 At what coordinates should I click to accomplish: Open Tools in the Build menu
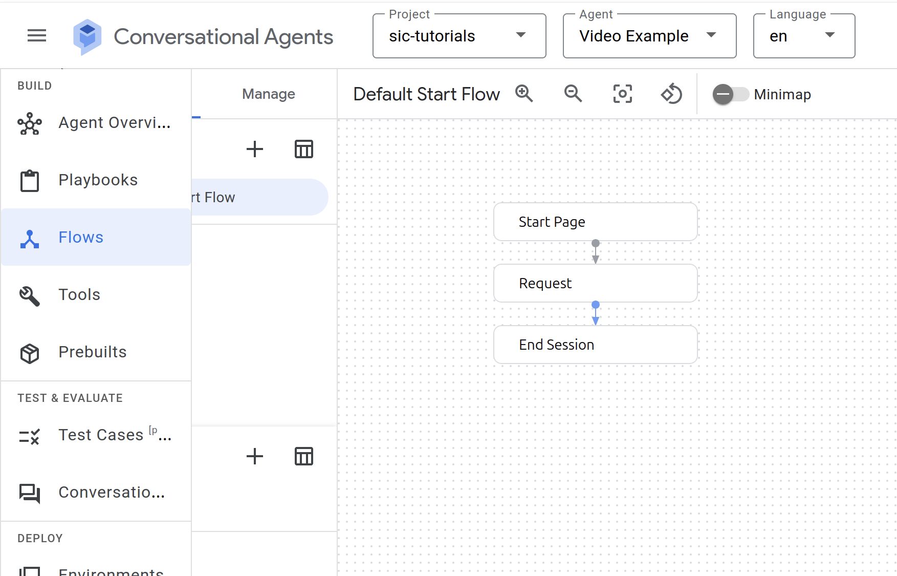79,294
